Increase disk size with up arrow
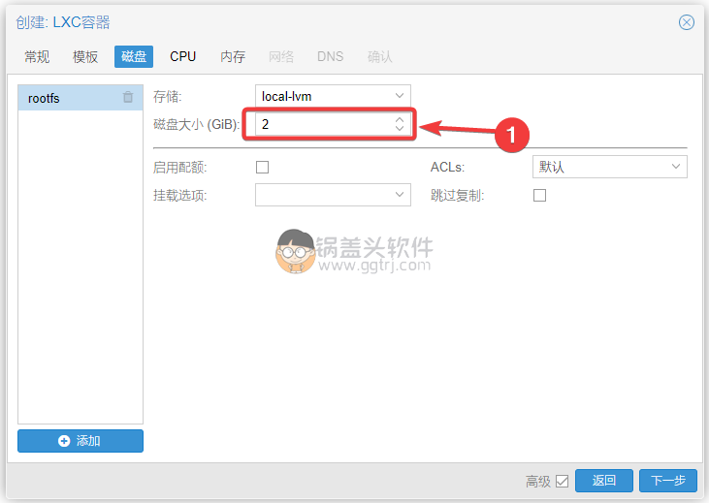Viewport: 709px width, 503px height. click(x=400, y=120)
